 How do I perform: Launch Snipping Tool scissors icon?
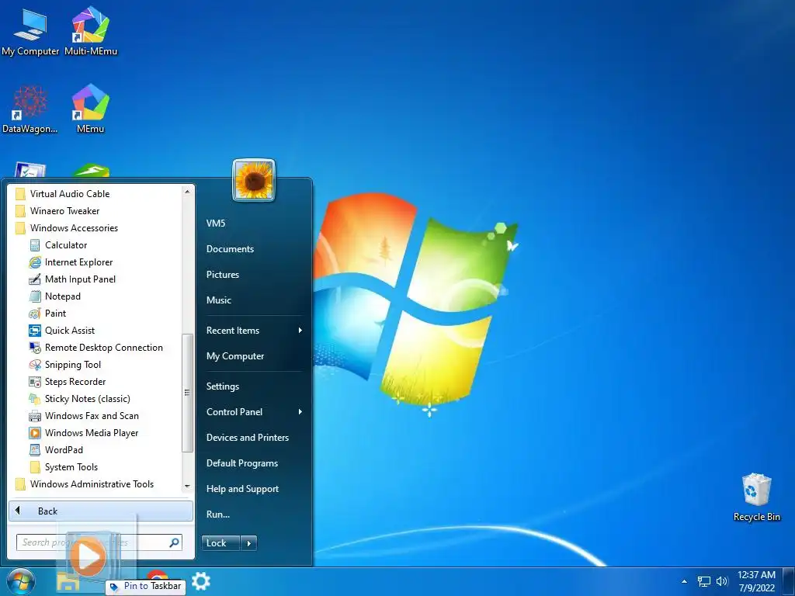[34, 365]
